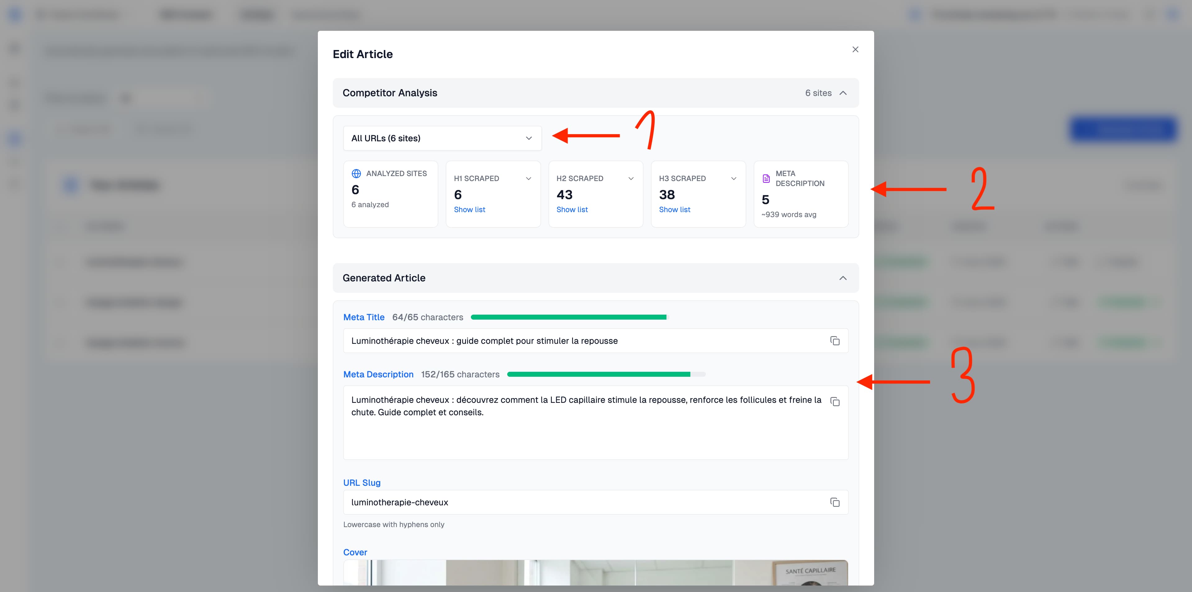
Task: Click the "~939 words avg" text
Action: pyautogui.click(x=789, y=215)
